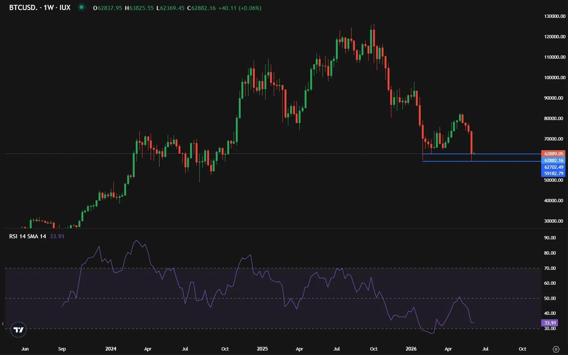Click the change text +40.11 (+0.06%)
Viewport: 568px width, 355px height.
click(240, 8)
